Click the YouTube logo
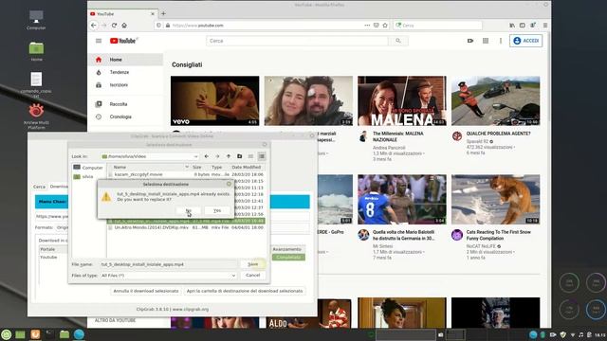Image resolution: width=607 pixels, height=341 pixels. (x=123, y=41)
